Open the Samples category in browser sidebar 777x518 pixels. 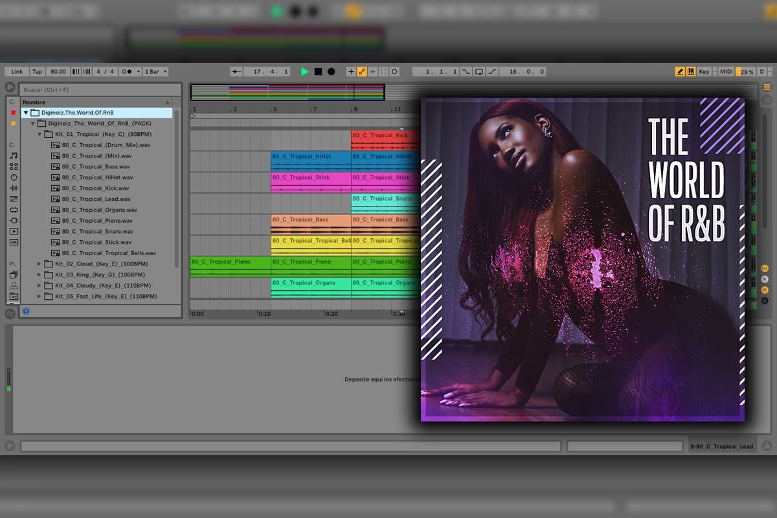point(14,242)
